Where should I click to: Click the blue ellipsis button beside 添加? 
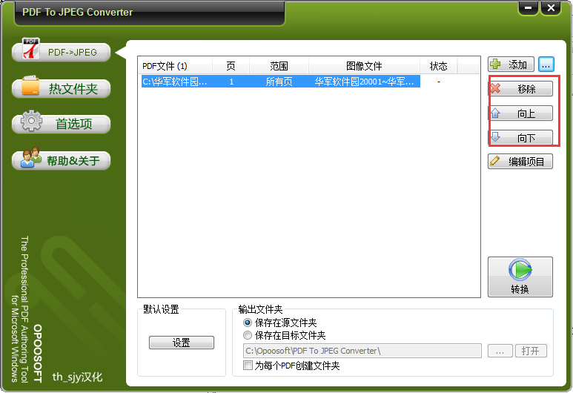[x=546, y=65]
